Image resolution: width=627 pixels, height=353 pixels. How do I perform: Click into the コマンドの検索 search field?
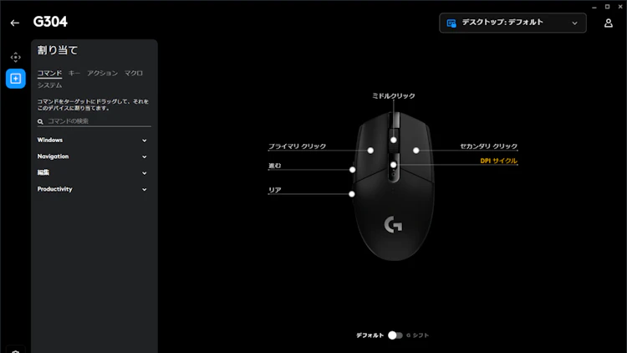[94, 121]
